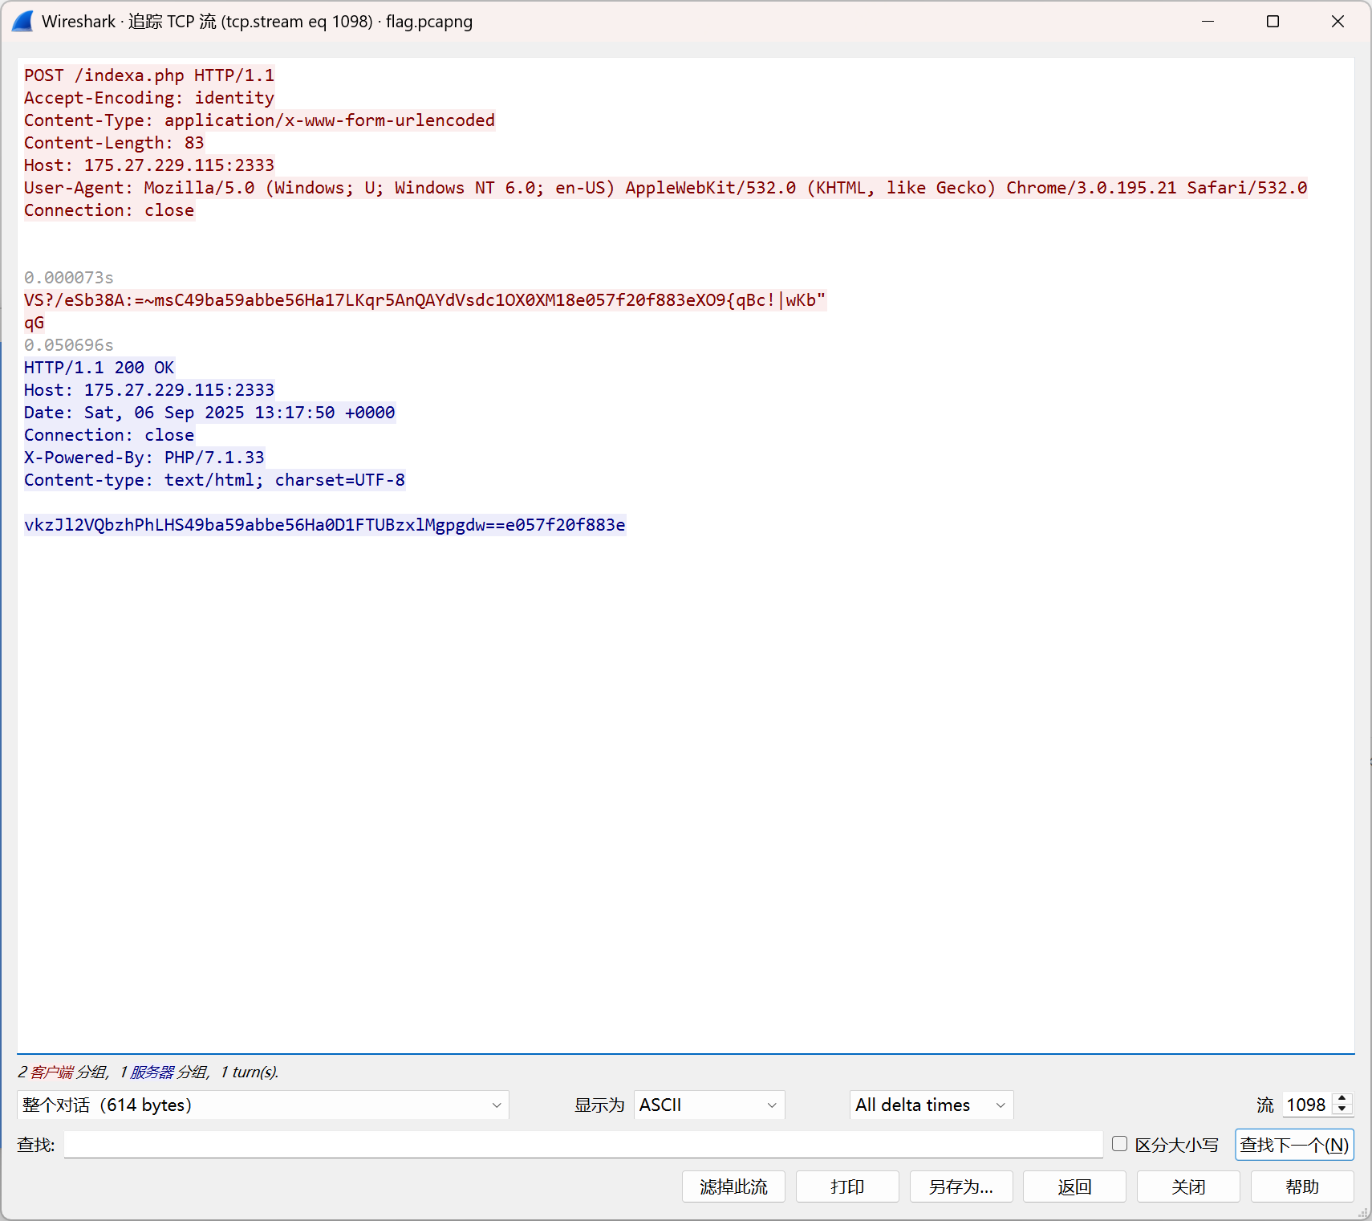Click the 查找下一个(N) find next button
1372x1221 pixels.
(x=1294, y=1145)
